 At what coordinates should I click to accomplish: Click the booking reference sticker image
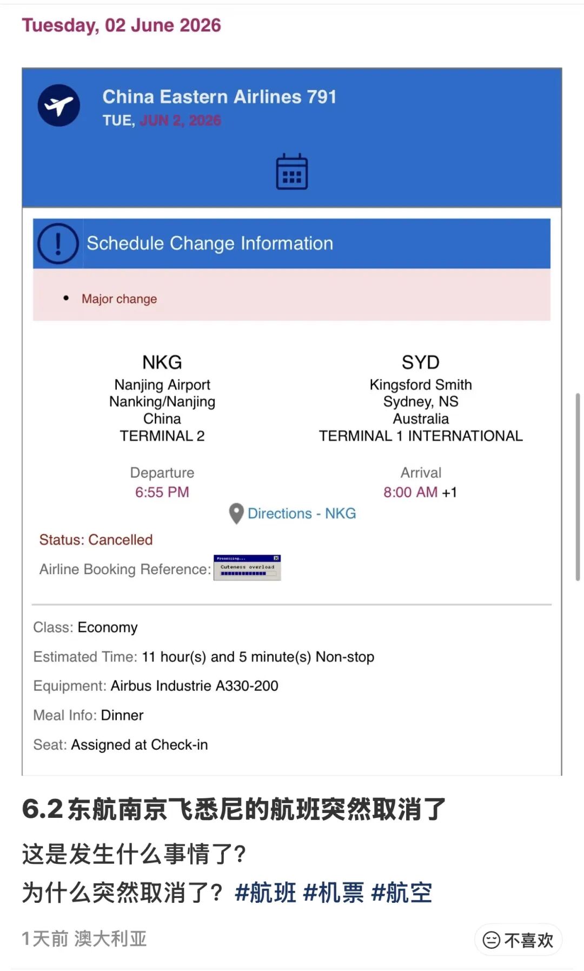[247, 568]
